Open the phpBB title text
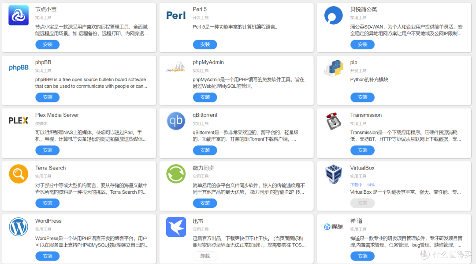This screenshot has width=476, height=264. pos(43,62)
